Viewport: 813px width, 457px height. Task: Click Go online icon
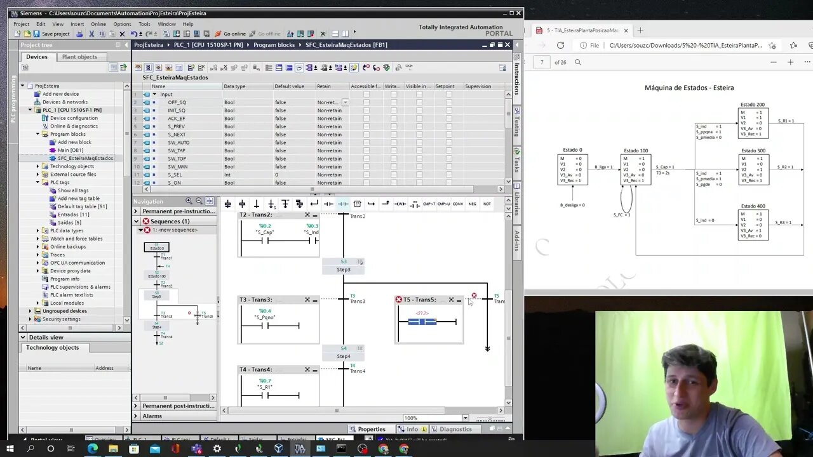(230, 34)
